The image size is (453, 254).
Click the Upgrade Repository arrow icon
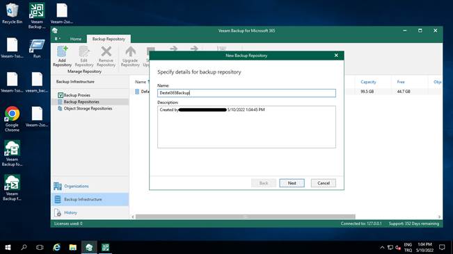130,52
